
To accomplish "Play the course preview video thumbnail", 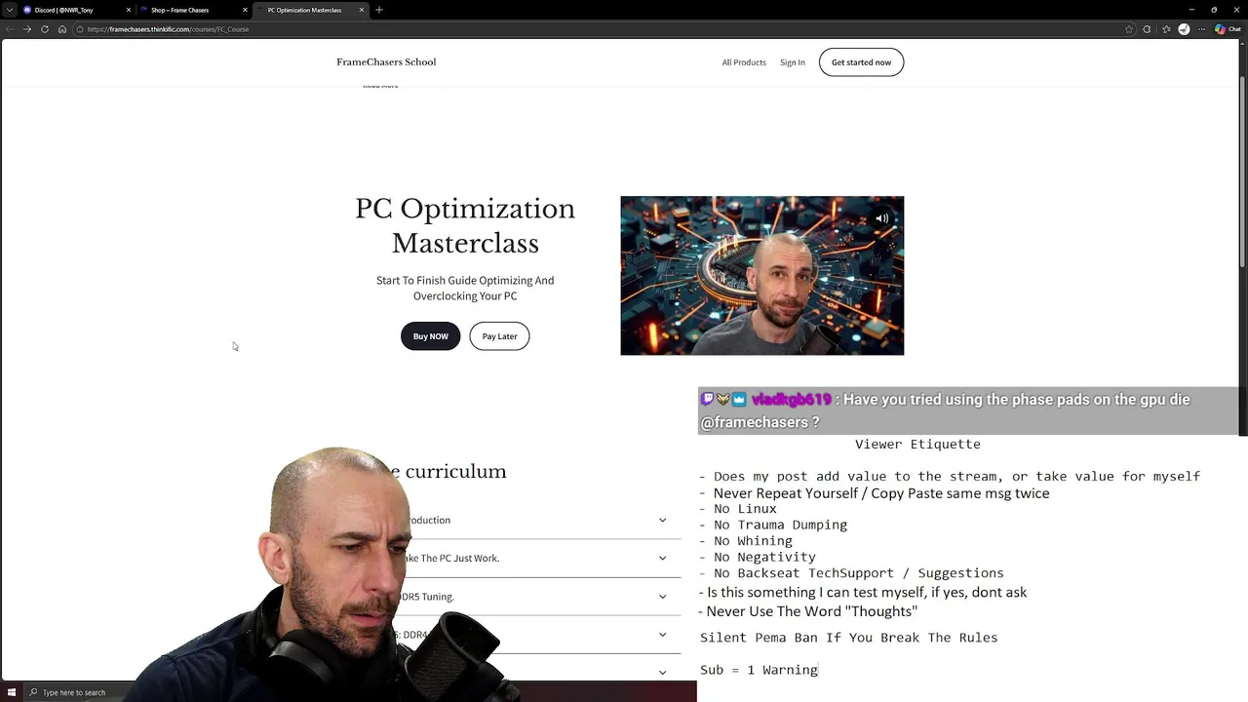I will (x=762, y=276).
